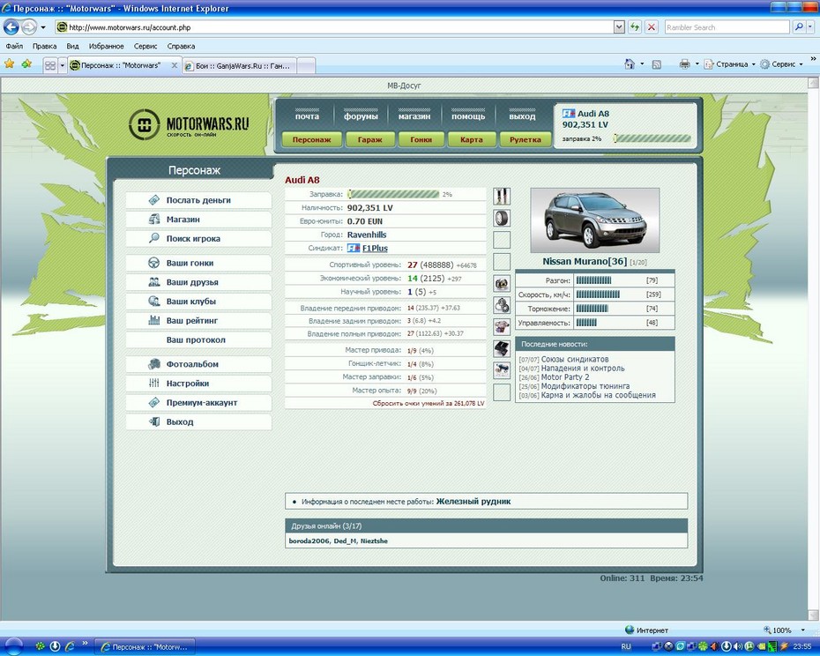820x656 pixels.
Task: Open the Справка menu
Action: [181, 46]
